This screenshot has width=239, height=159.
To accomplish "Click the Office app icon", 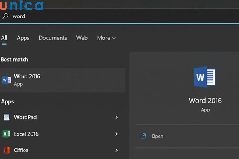I will 6,150.
